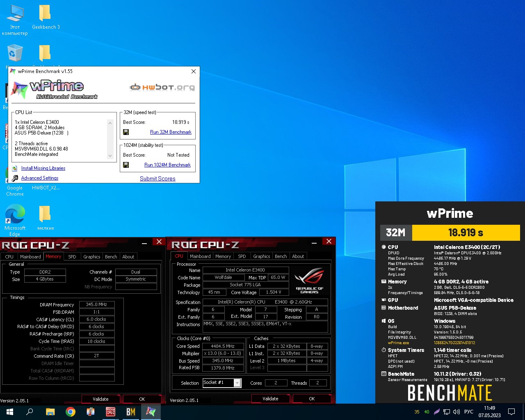Click the Intel Celeron E3400 name field
This screenshot has height=420, width=525.
click(x=245, y=270)
